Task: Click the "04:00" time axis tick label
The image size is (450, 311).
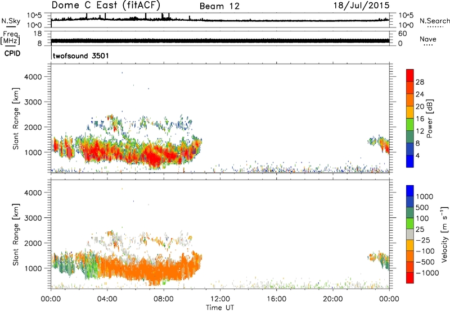Action: tap(107, 299)
